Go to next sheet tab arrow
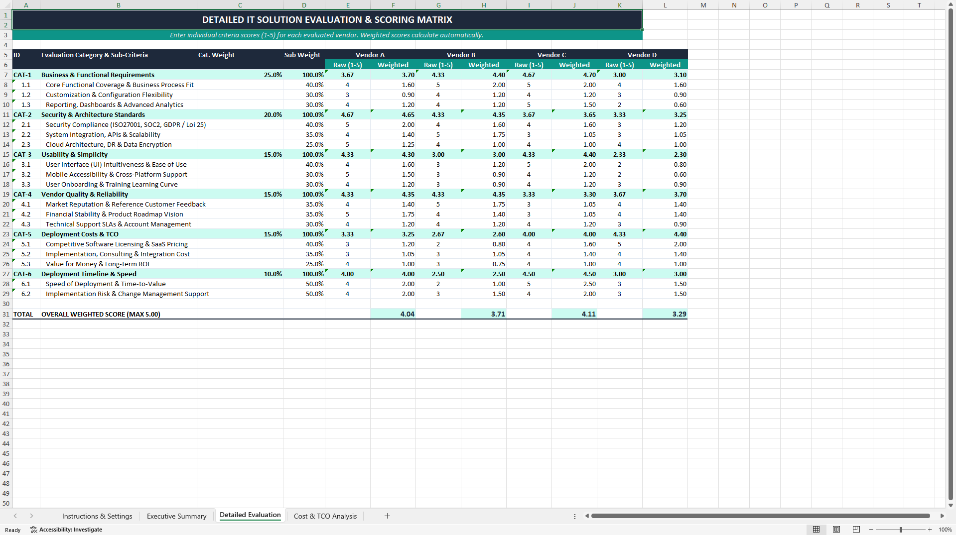Screen dimensions: 956x535 coord(31,516)
